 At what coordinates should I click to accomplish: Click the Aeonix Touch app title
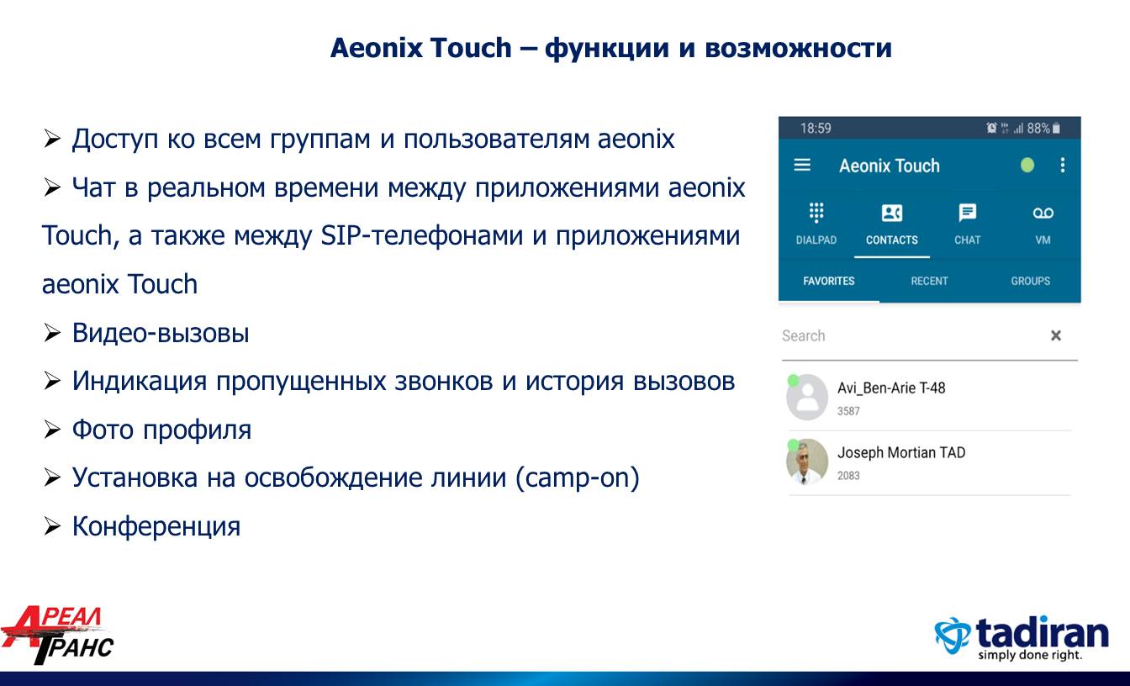click(x=890, y=166)
